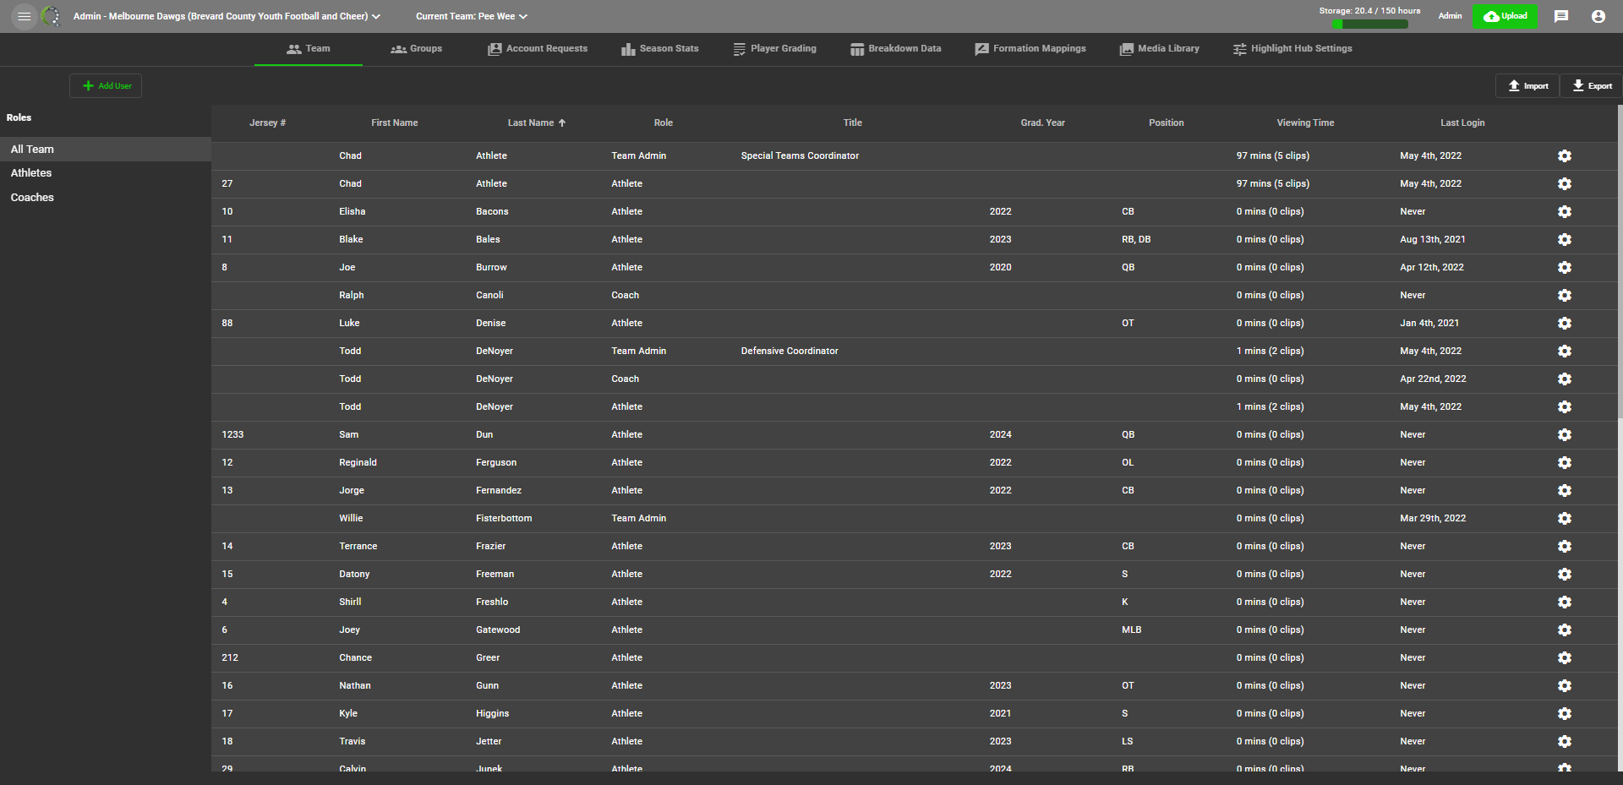The image size is (1623, 785).
Task: Open settings gear for Joey Gatewood
Action: coord(1565,630)
